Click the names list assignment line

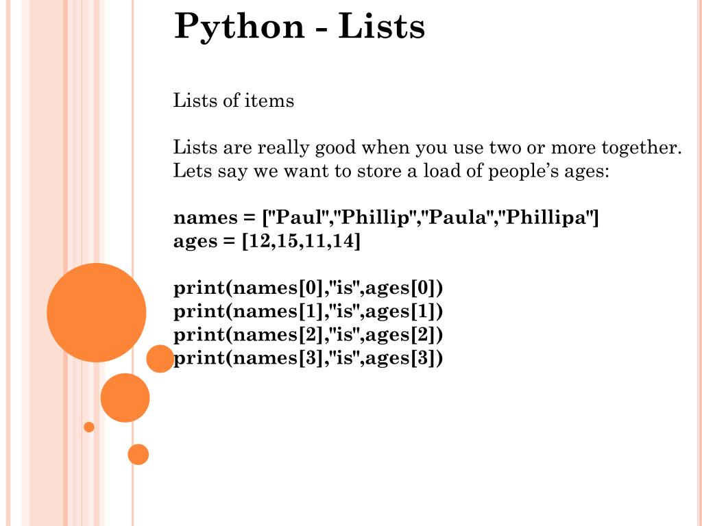pos(386,217)
